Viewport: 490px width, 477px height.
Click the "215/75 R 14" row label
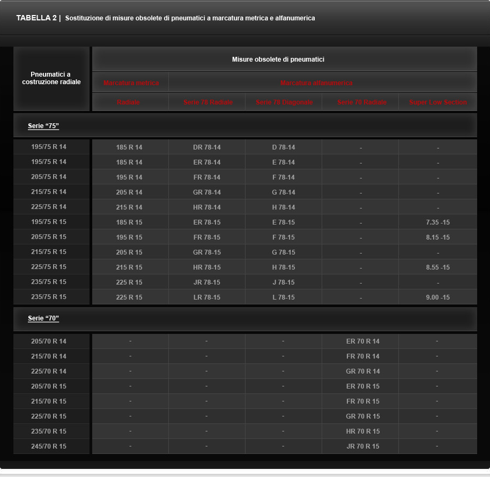point(49,192)
